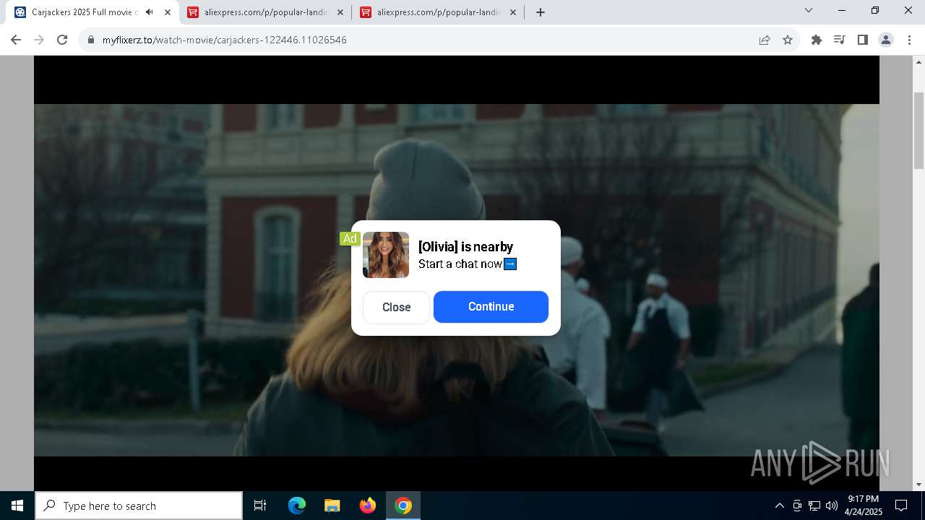925x520 pixels.
Task: Click the '[Olivia] is nearby' headline
Action: 465,247
